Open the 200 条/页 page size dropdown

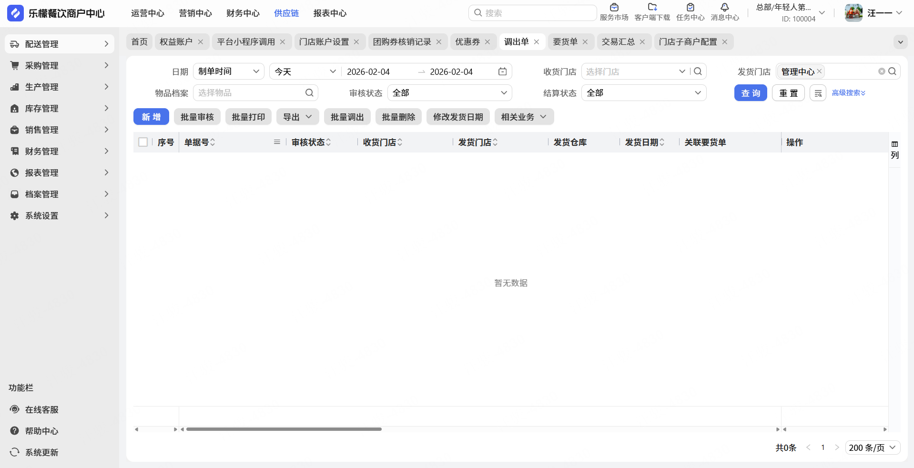click(x=873, y=448)
